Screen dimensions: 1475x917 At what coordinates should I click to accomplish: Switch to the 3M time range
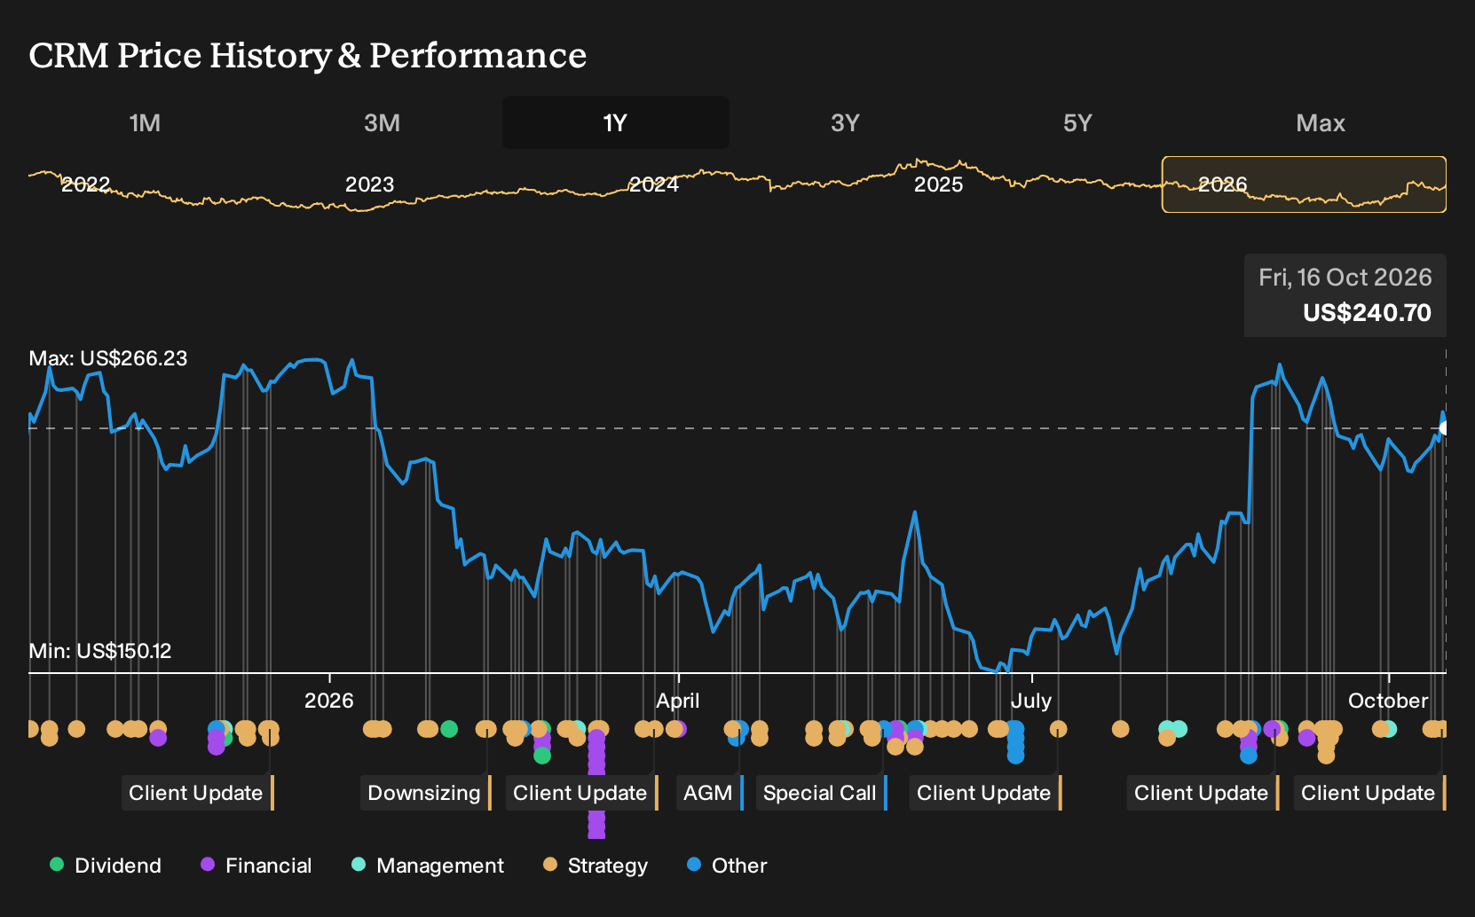382,122
